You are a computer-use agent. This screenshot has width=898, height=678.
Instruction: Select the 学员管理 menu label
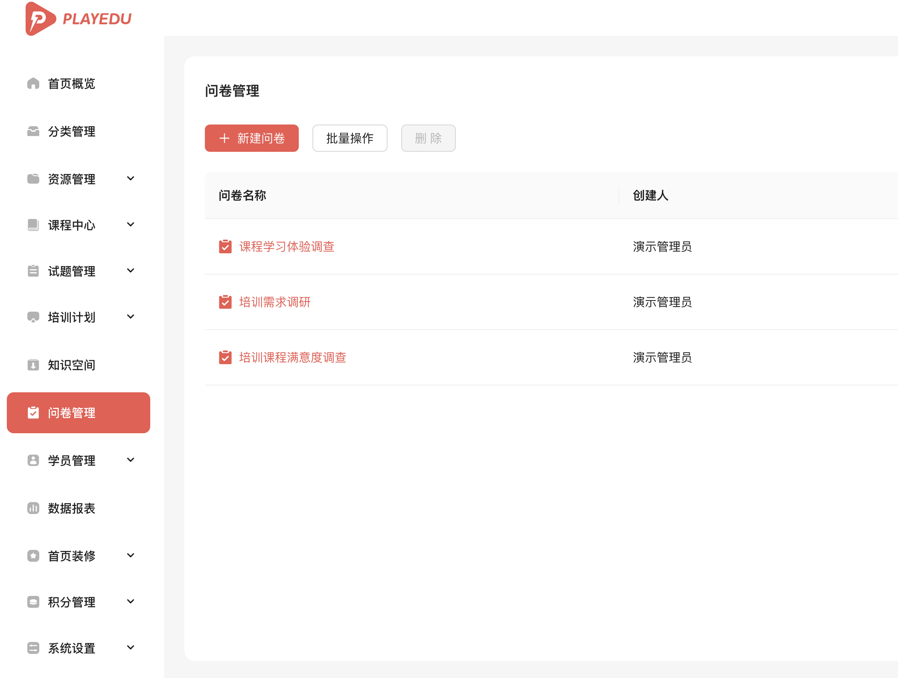click(72, 461)
